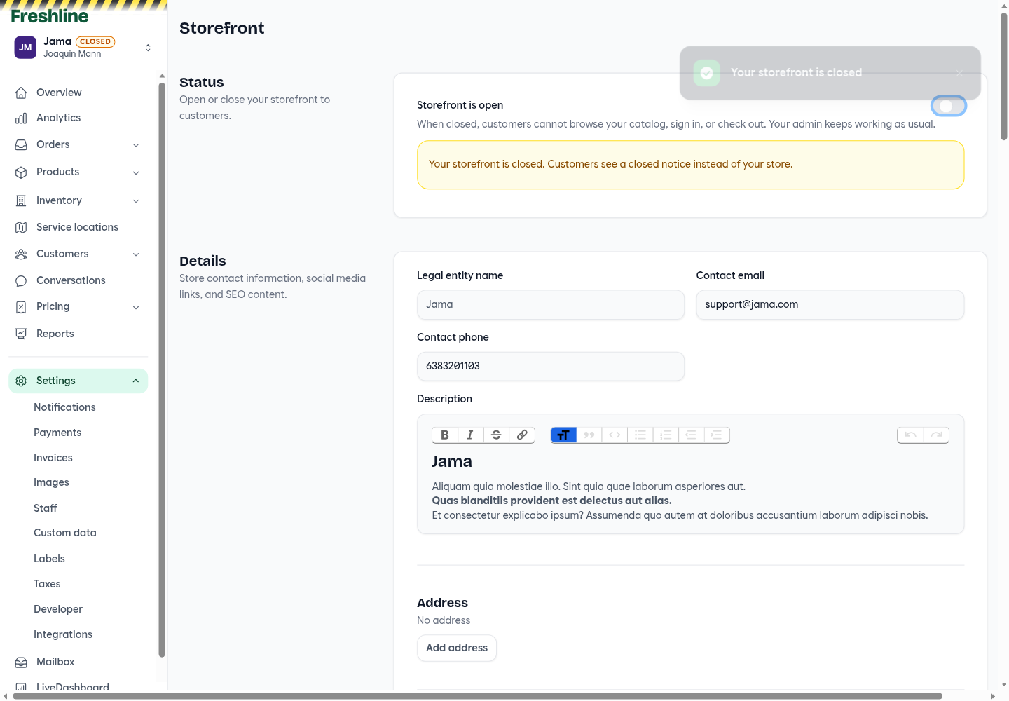Go to Integrations settings

tap(63, 634)
